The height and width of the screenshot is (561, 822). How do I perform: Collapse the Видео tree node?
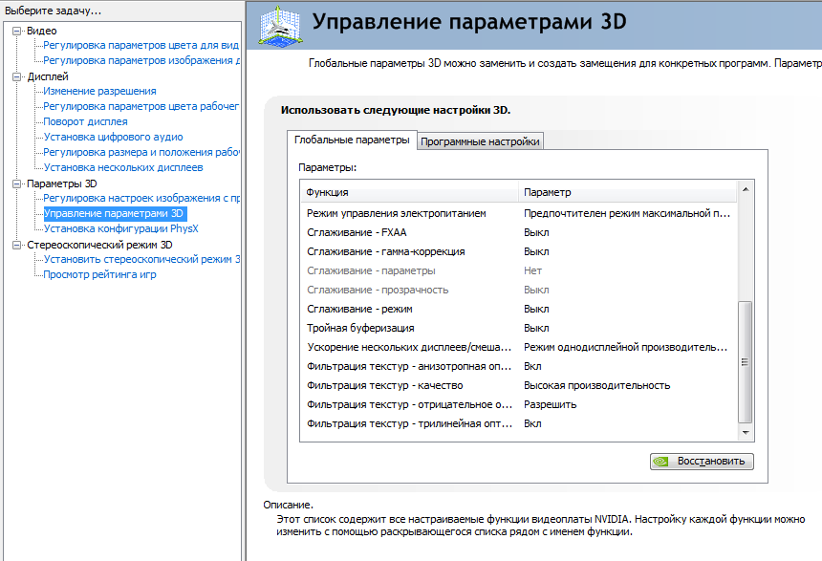click(16, 31)
